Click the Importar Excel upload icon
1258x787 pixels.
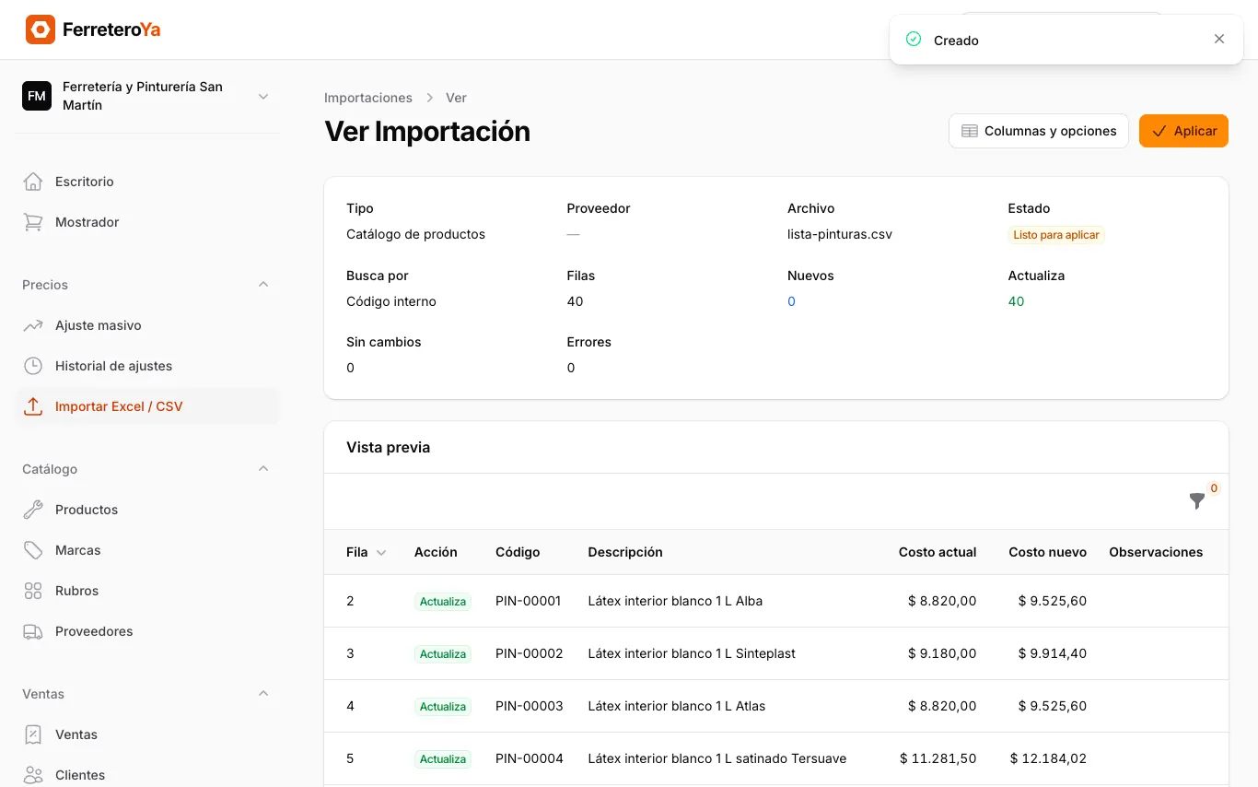33,406
